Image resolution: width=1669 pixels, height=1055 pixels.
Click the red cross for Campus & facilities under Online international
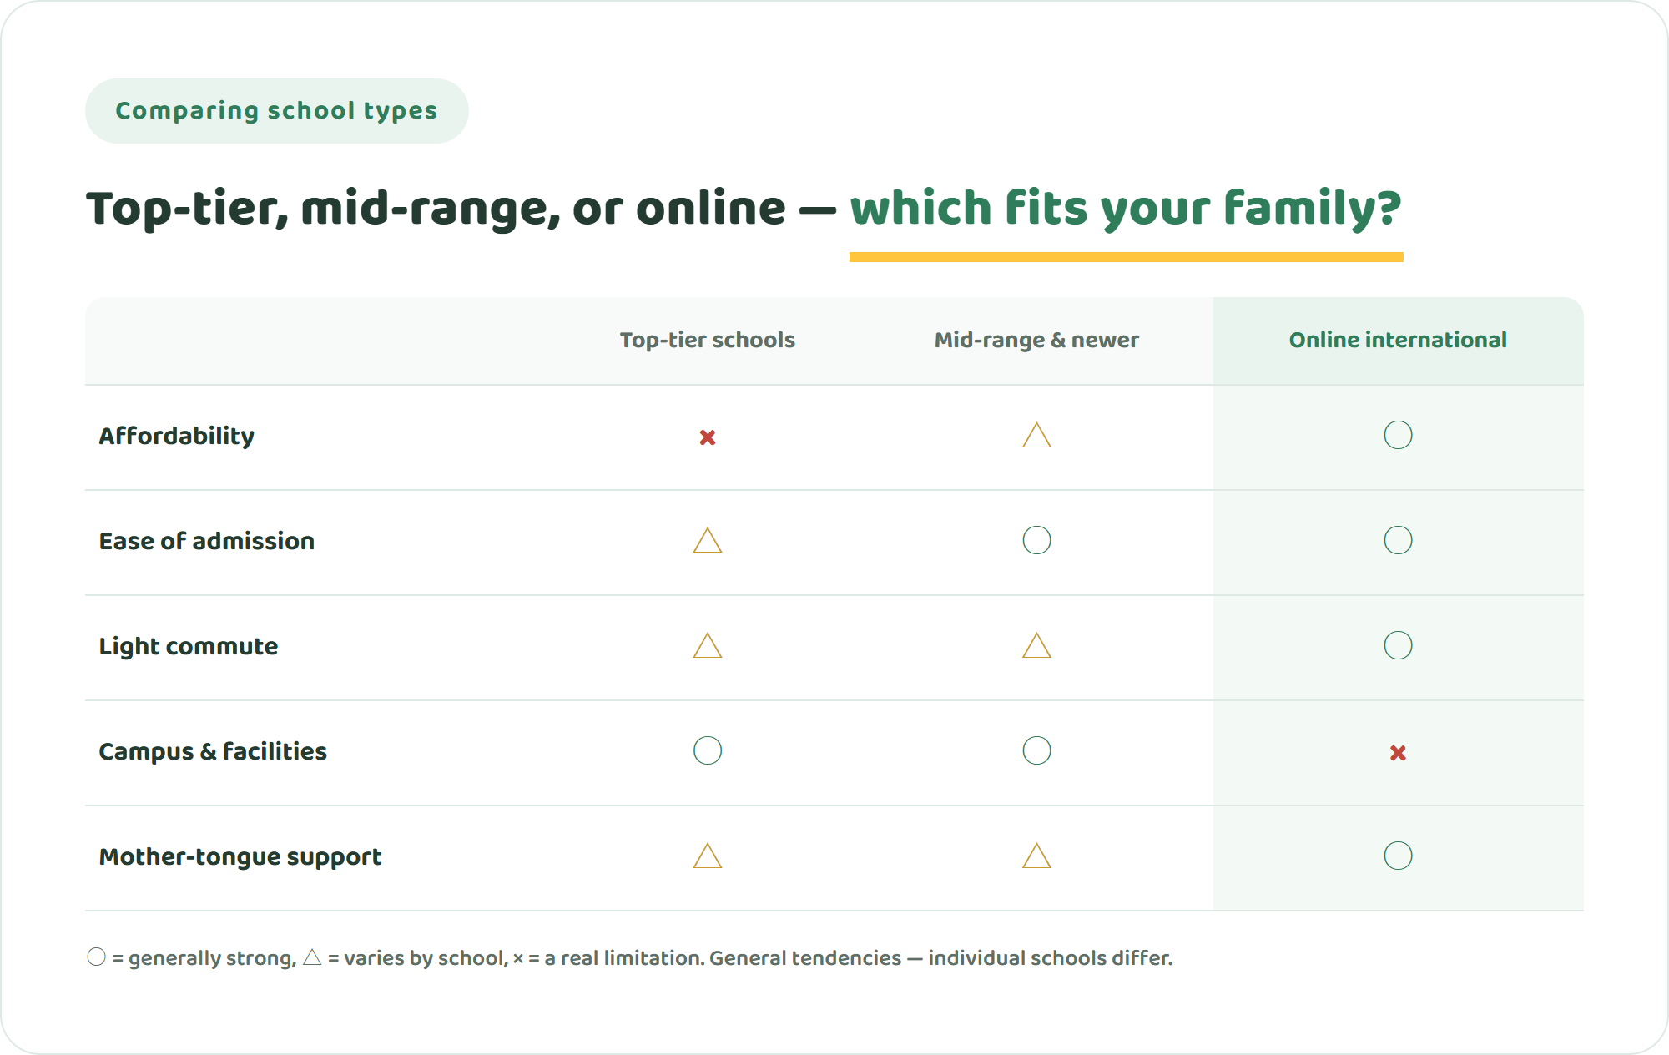tap(1398, 753)
